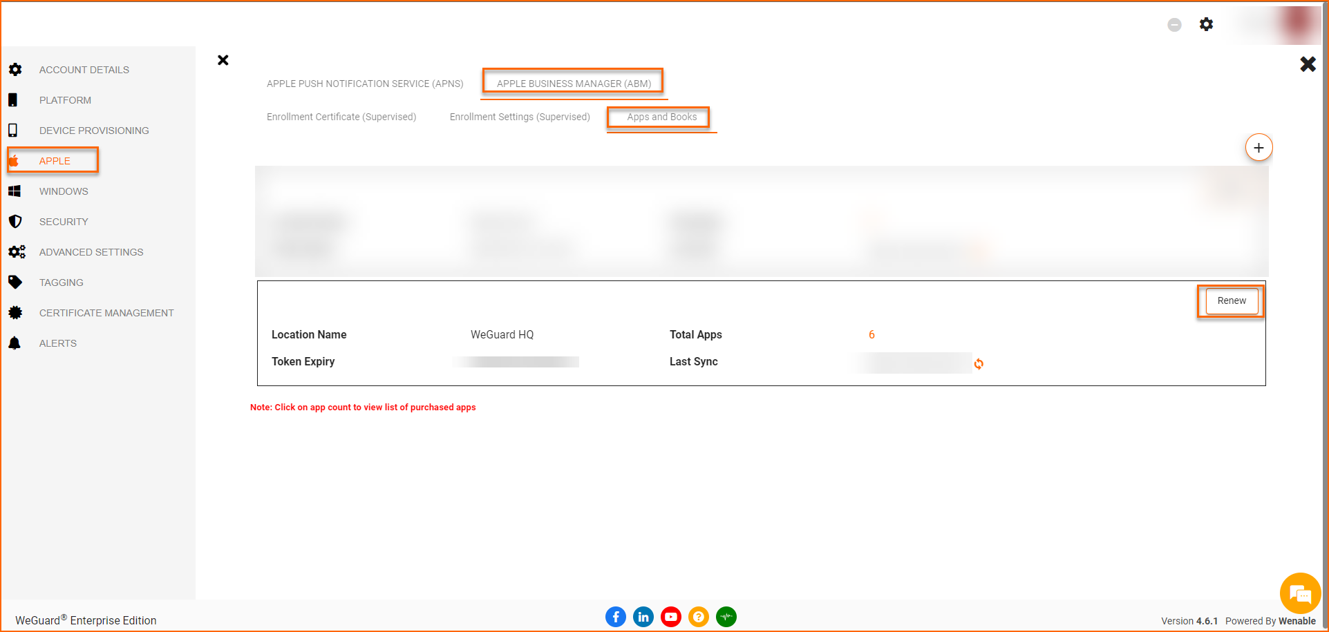Open Enrollment Certificate (Supervised) sub-tab
Screen dimensions: 1329x632
tap(341, 117)
